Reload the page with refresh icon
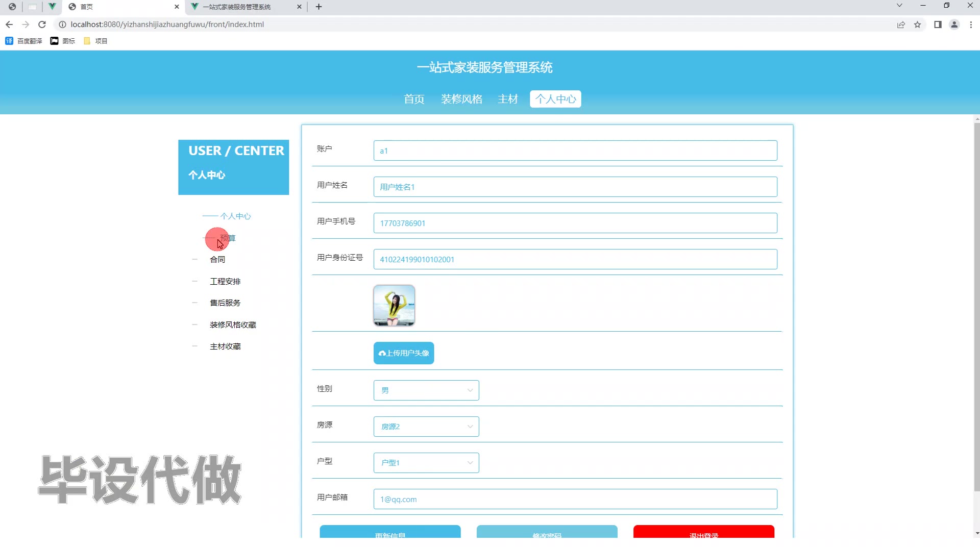The height and width of the screenshot is (547, 980). point(42,24)
